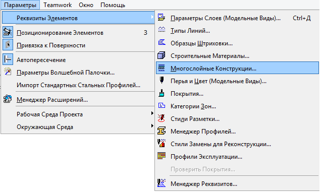Click the Стили Разметки markup icon
Screen dimensions: 321x193
(162, 118)
